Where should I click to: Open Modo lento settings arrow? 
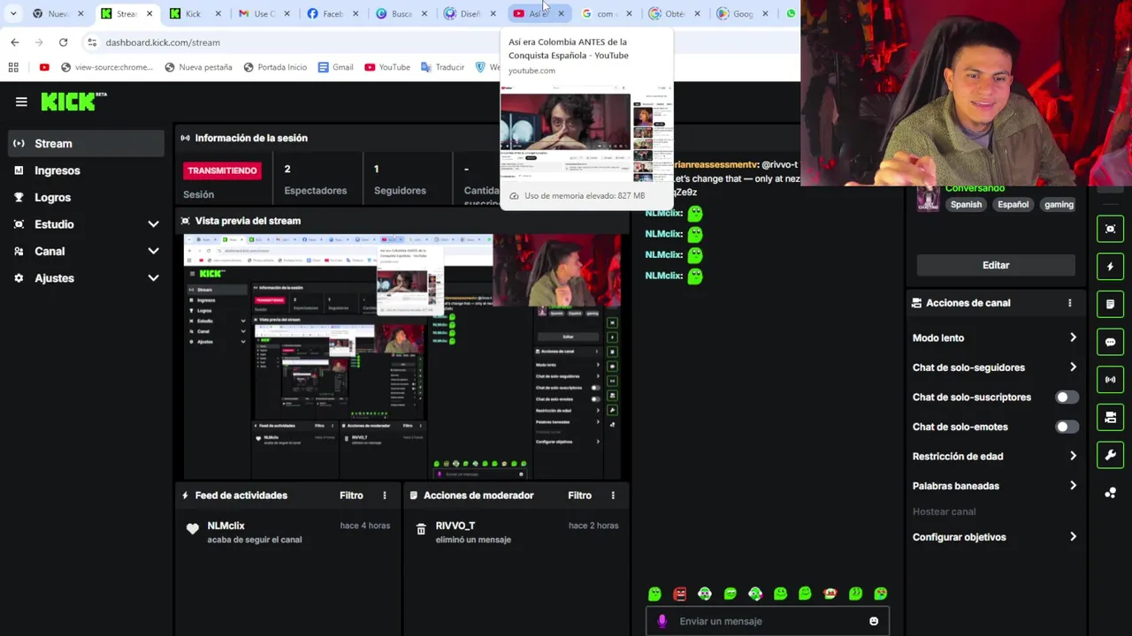[1073, 337]
